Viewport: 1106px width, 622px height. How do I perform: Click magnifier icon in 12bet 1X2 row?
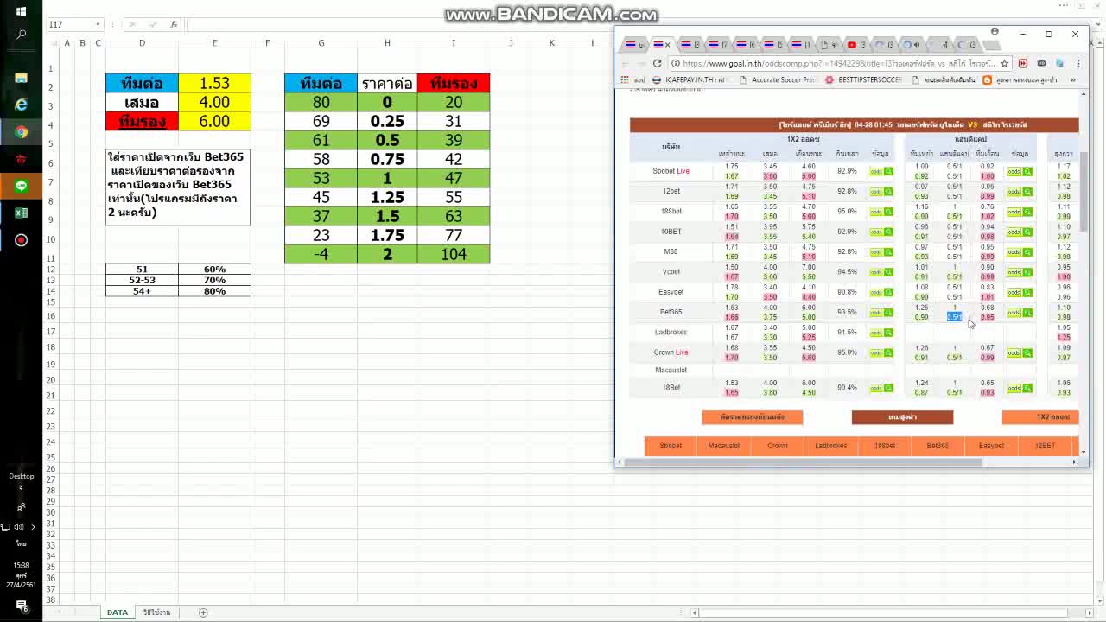(888, 191)
